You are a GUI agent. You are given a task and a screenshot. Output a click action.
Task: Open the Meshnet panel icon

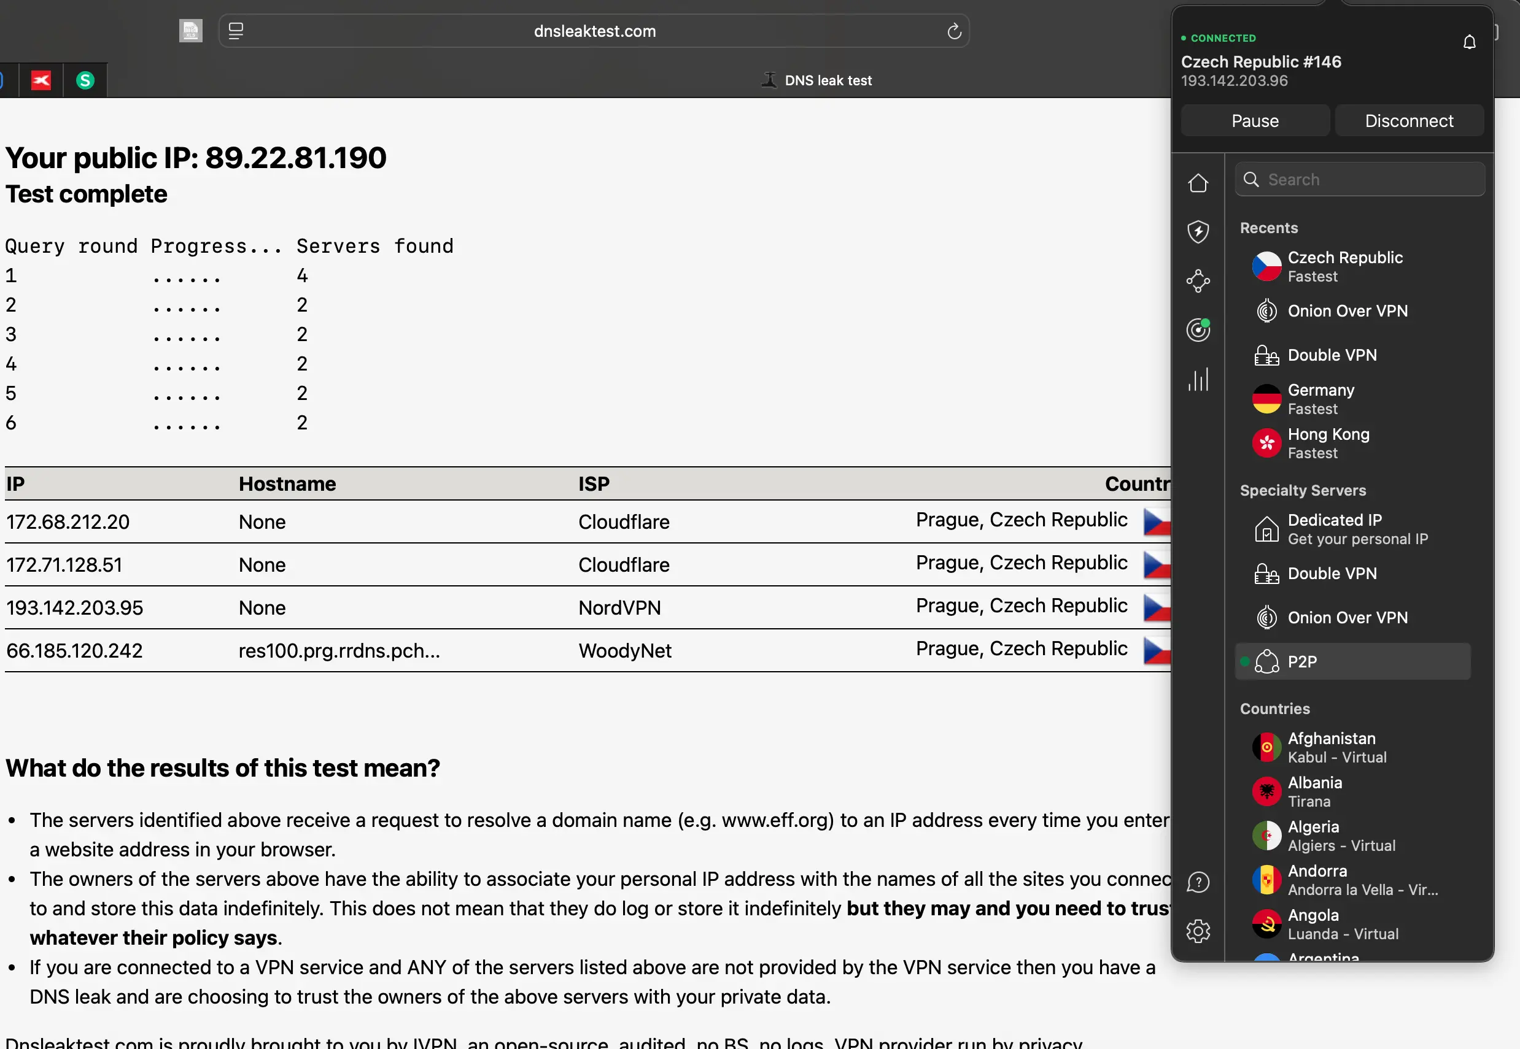1198,281
